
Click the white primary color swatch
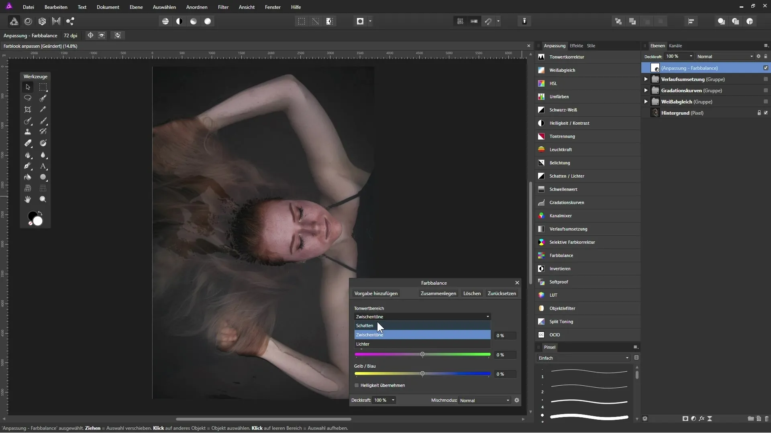[38, 221]
